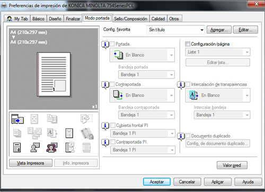265x192 pixels.
Task: Click the Agregar... button
Action: (219, 30)
